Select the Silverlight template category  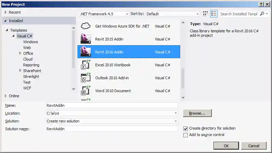(31, 76)
